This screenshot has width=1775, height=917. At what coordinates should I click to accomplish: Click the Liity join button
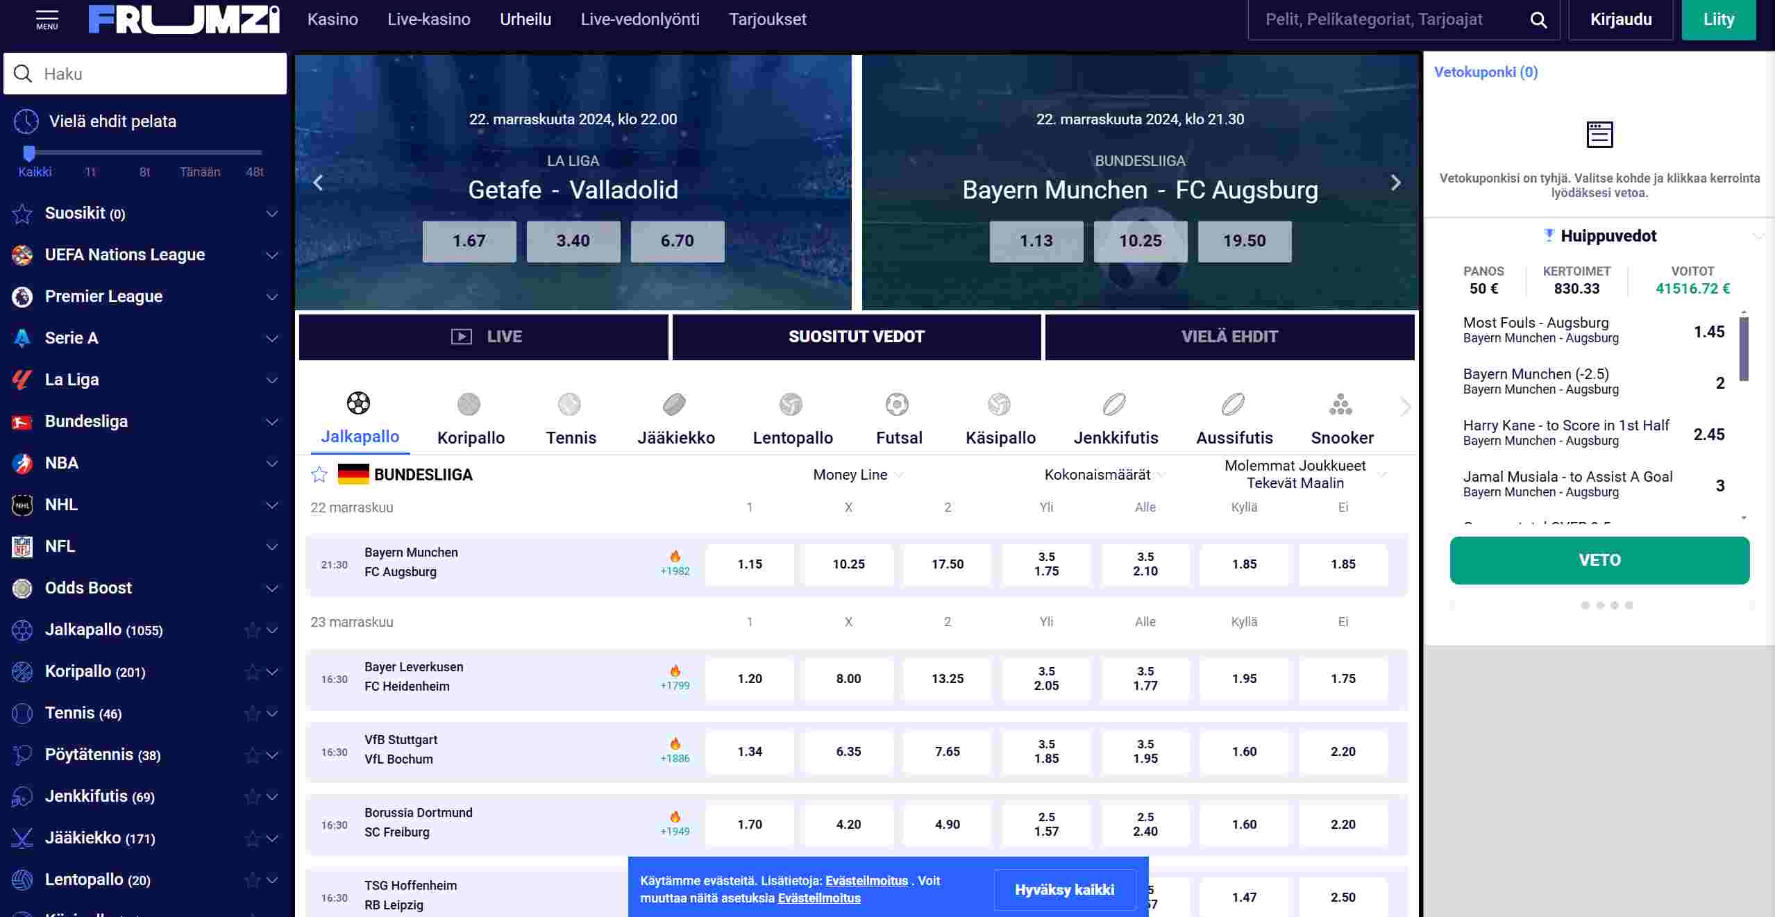[x=1719, y=19]
